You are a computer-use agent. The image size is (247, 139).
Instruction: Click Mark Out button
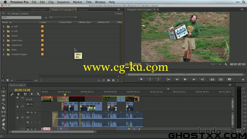click(158, 79)
